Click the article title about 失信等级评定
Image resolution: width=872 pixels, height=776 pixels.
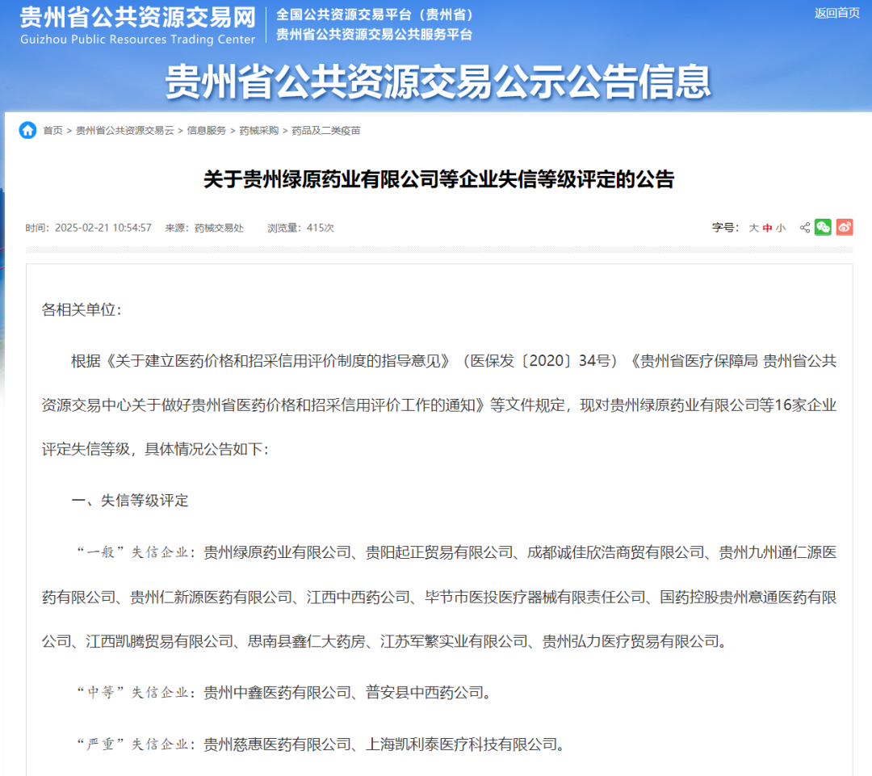(438, 179)
